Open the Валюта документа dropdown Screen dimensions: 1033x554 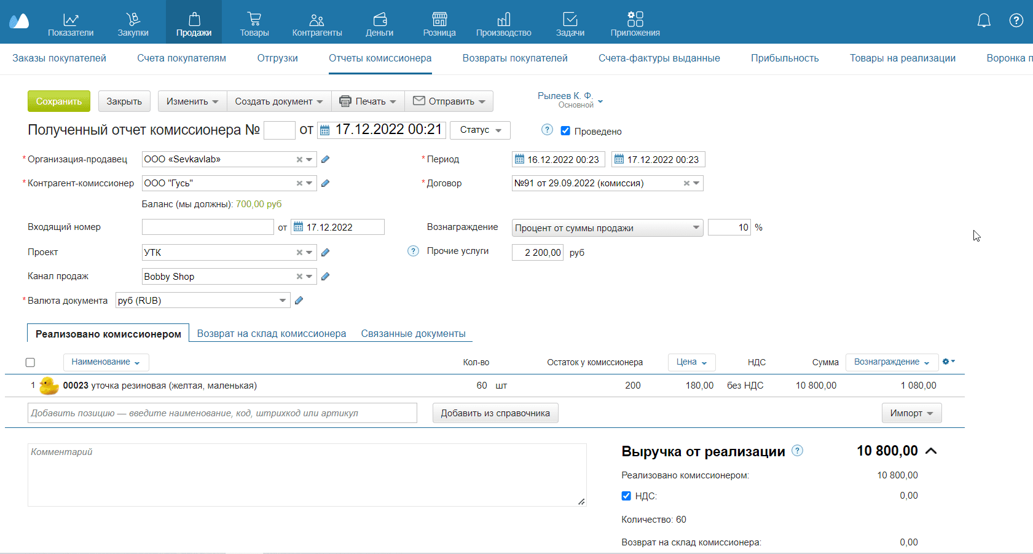click(x=283, y=301)
